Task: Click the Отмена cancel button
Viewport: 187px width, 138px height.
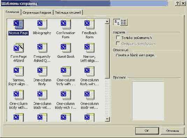Action: click(172, 131)
